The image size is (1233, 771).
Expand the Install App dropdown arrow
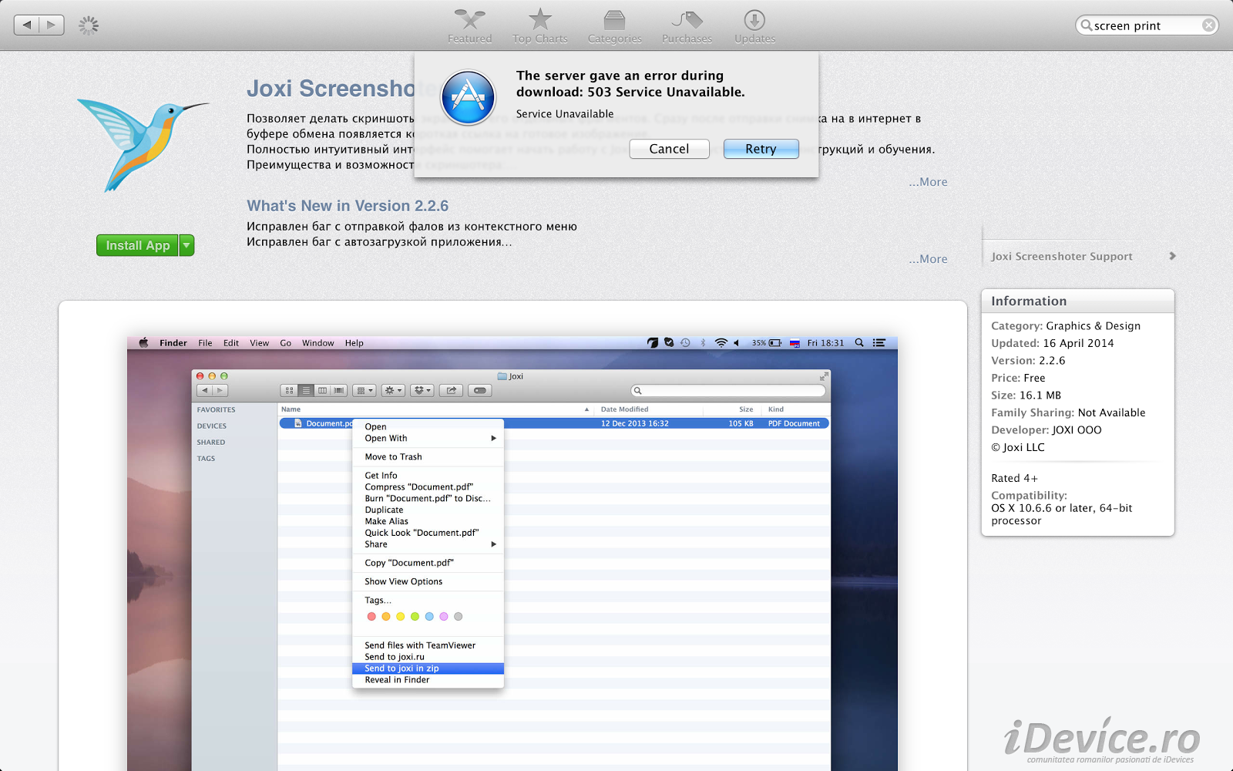pyautogui.click(x=186, y=245)
